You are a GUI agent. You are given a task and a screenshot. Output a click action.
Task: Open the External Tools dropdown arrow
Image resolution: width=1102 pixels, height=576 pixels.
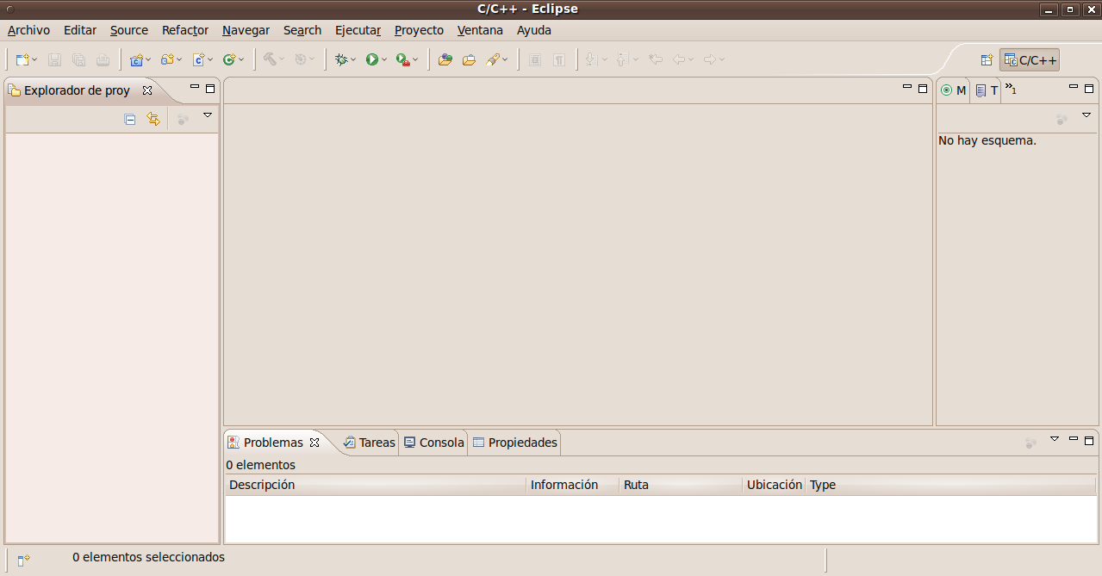click(415, 60)
